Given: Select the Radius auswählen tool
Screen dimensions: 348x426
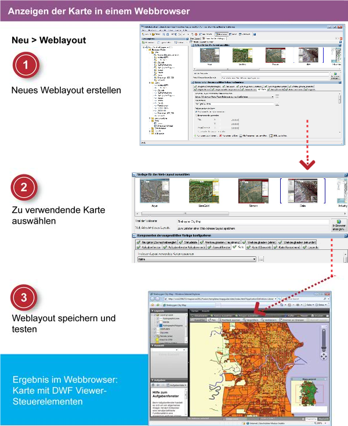Looking at the screenshot, I should (x=222, y=316).
